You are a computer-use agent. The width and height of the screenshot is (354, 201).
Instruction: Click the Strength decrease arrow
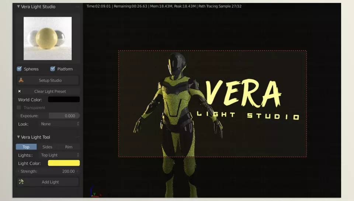[x=18, y=171]
